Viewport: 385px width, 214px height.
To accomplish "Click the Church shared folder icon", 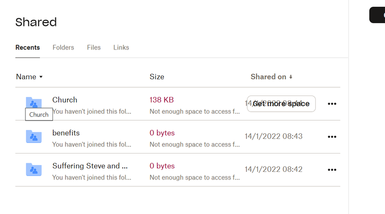I will pyautogui.click(x=34, y=102).
